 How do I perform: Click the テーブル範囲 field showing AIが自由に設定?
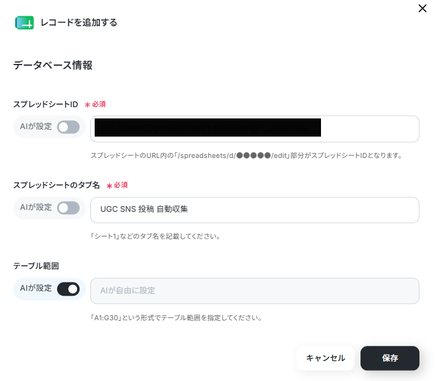coord(255,291)
